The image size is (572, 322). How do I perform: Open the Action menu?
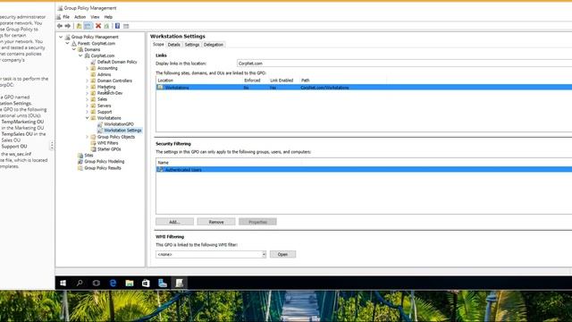coord(80,17)
